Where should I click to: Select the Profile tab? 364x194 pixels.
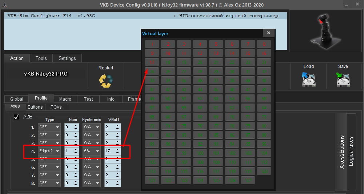(x=41, y=98)
